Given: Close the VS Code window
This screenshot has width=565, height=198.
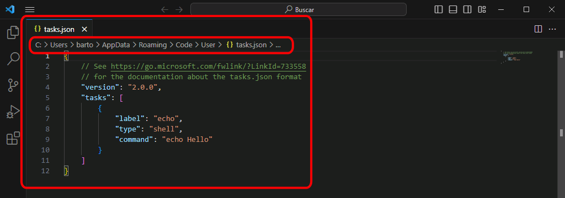Looking at the screenshot, I should [x=552, y=10].
